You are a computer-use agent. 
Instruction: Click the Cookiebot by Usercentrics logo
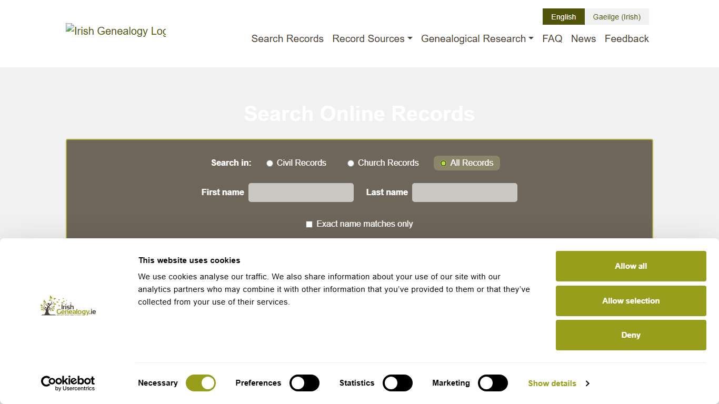point(67,382)
